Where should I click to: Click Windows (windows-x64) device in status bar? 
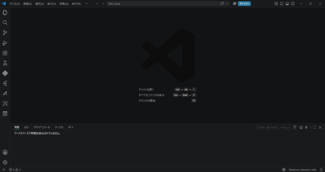click(302, 170)
